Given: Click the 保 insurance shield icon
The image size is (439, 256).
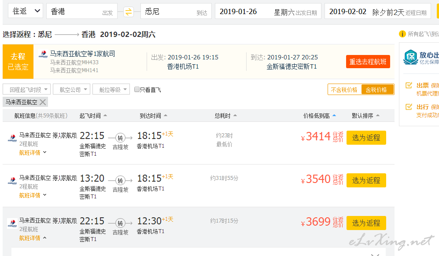Looking at the screenshot, I should (410, 57).
